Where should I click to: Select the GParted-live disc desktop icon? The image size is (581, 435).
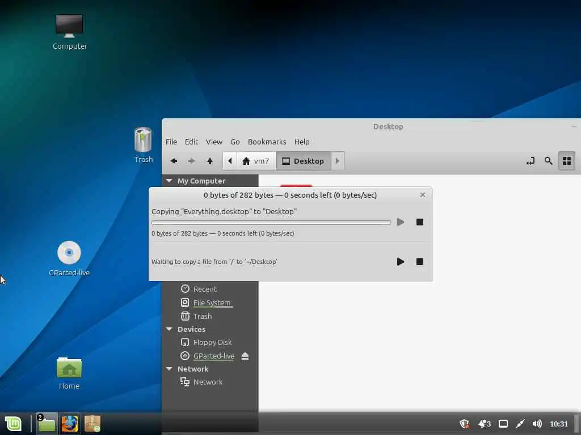click(69, 258)
